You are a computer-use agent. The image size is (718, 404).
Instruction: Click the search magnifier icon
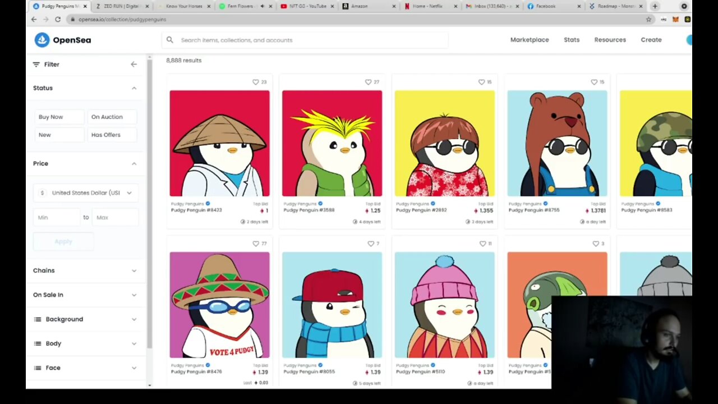tap(170, 40)
